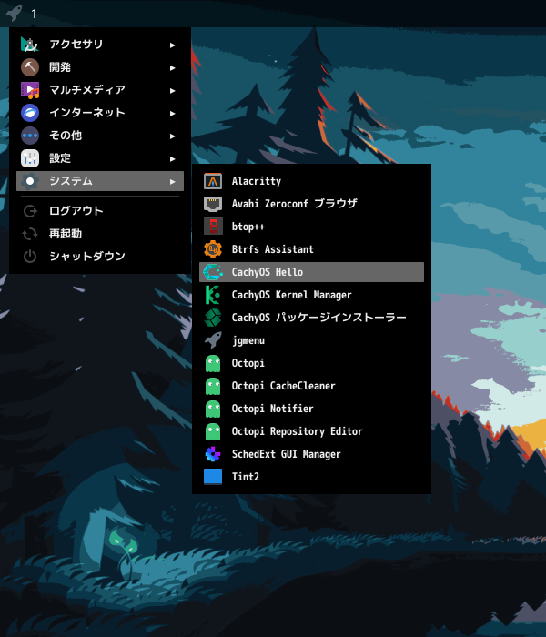Click the Octopi Repository Editor ghost icon
Screen dimensions: 546x637
213,431
